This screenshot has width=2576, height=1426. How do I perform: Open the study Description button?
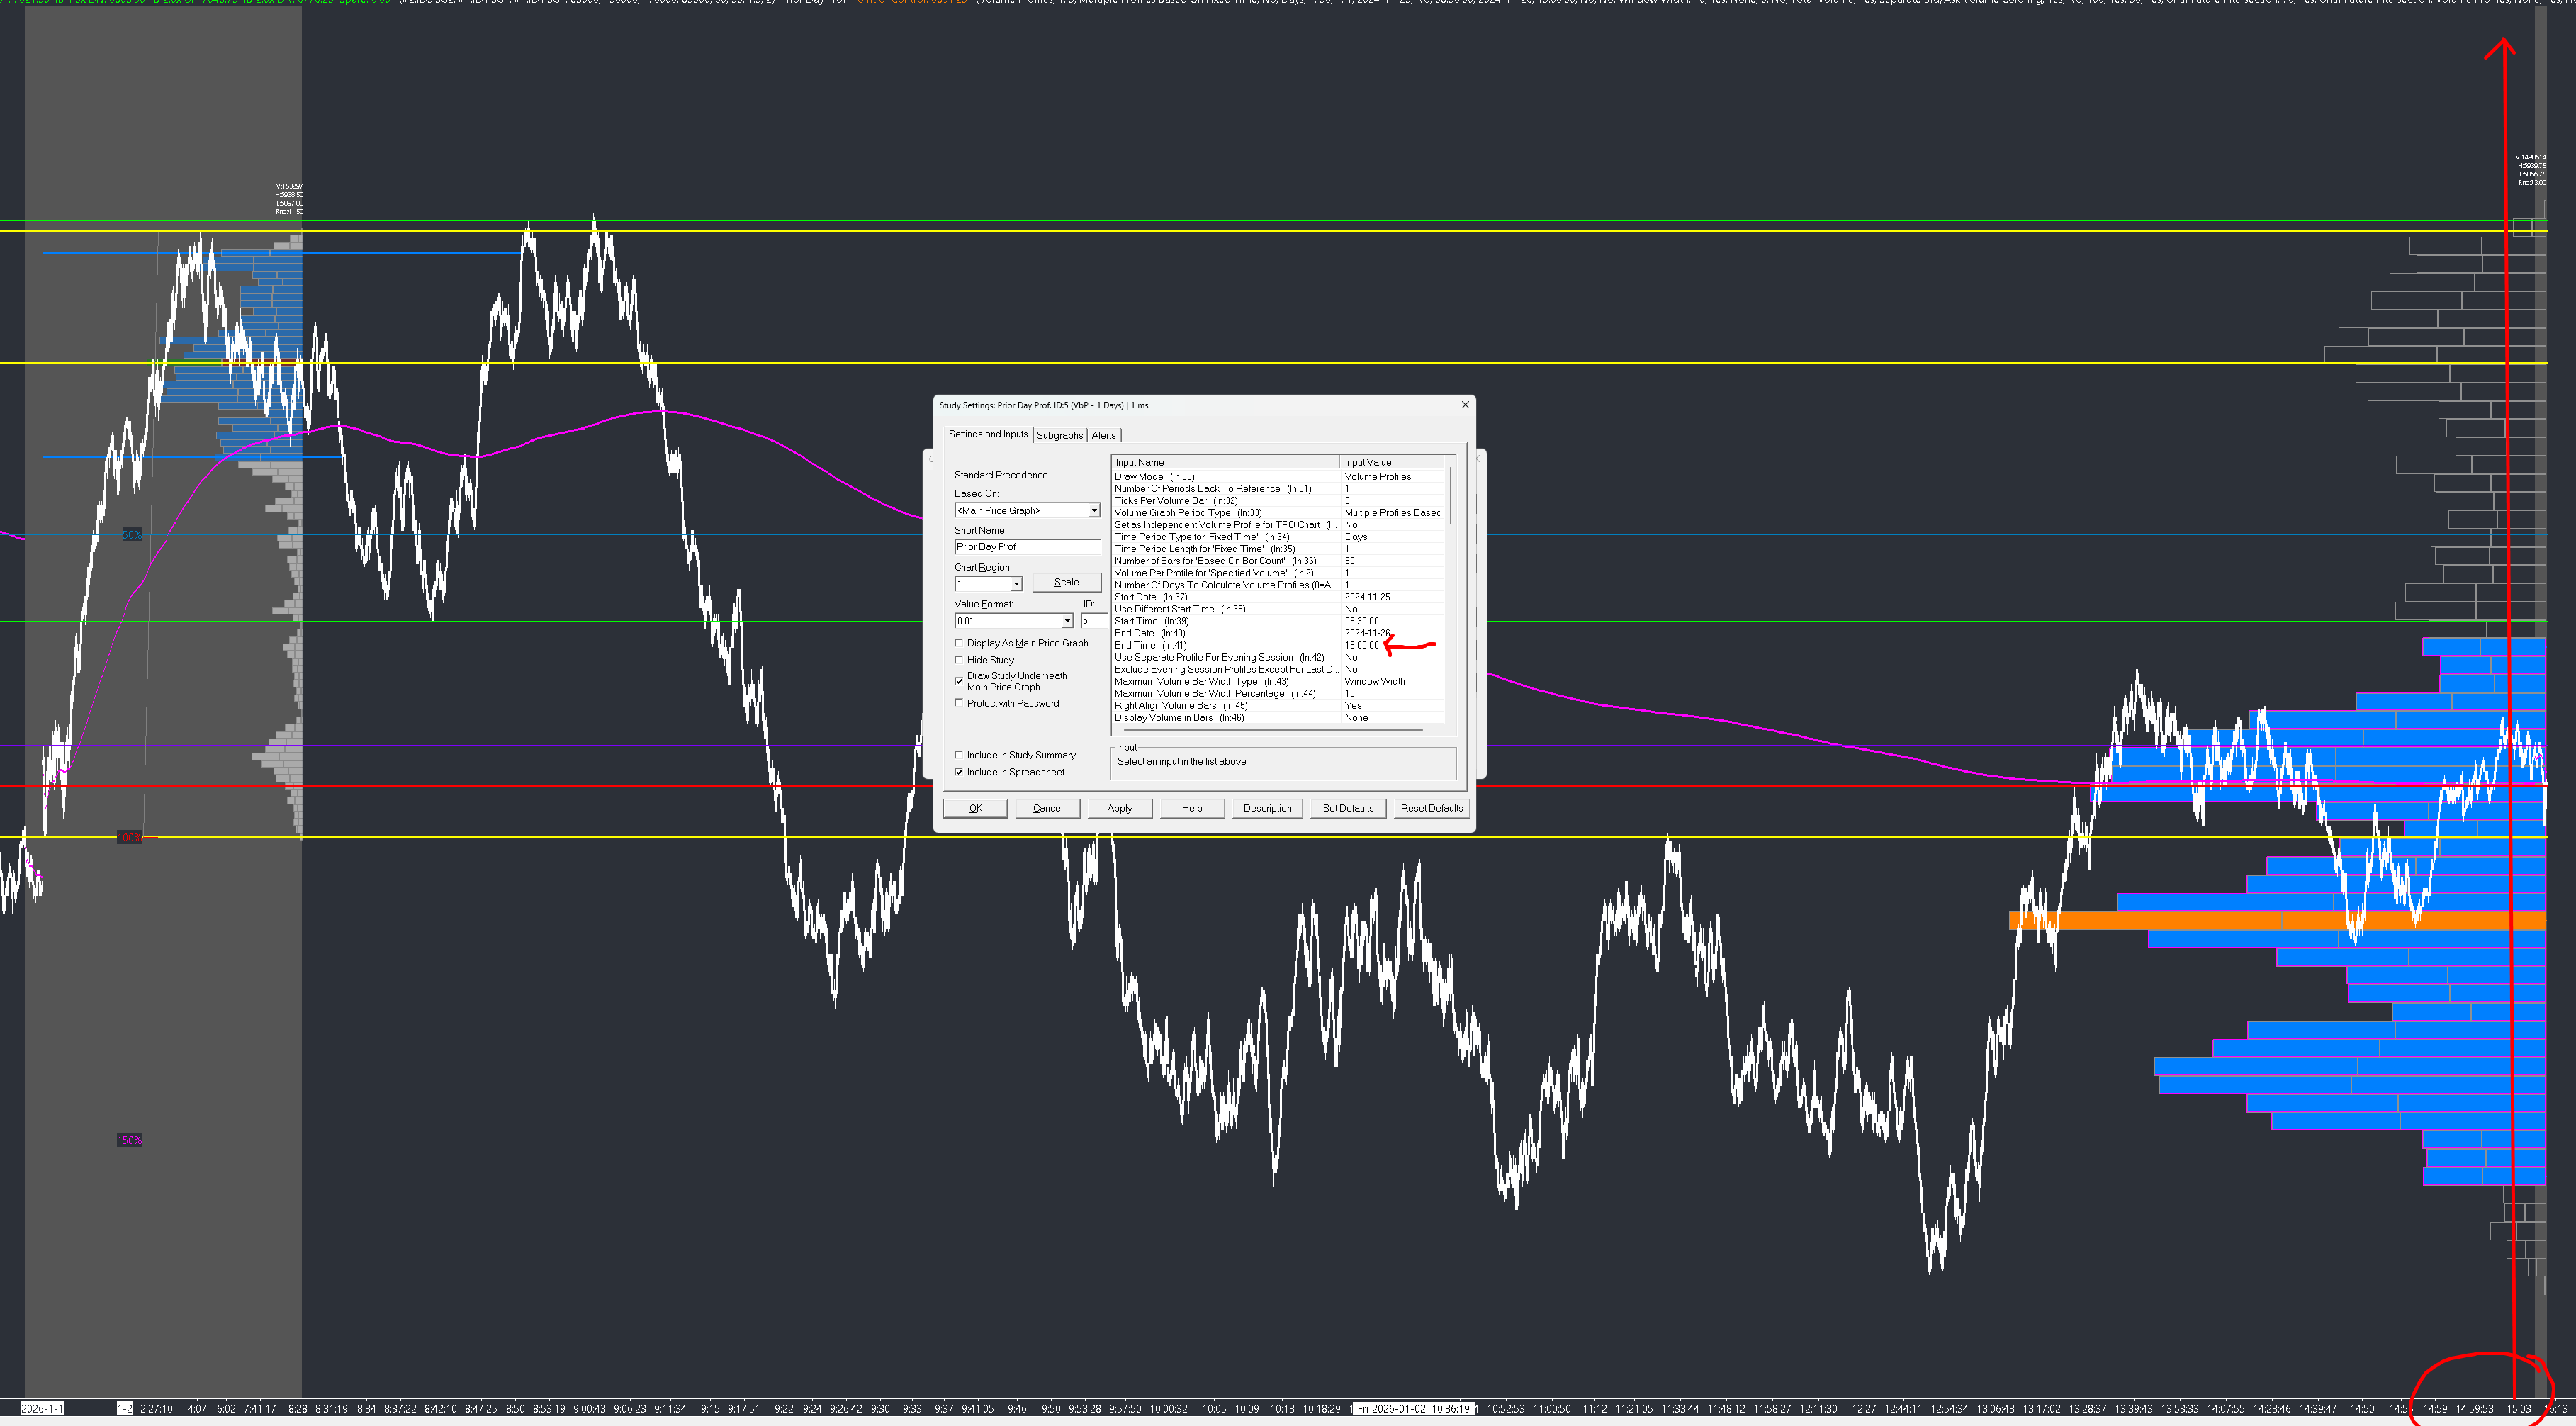click(1266, 808)
